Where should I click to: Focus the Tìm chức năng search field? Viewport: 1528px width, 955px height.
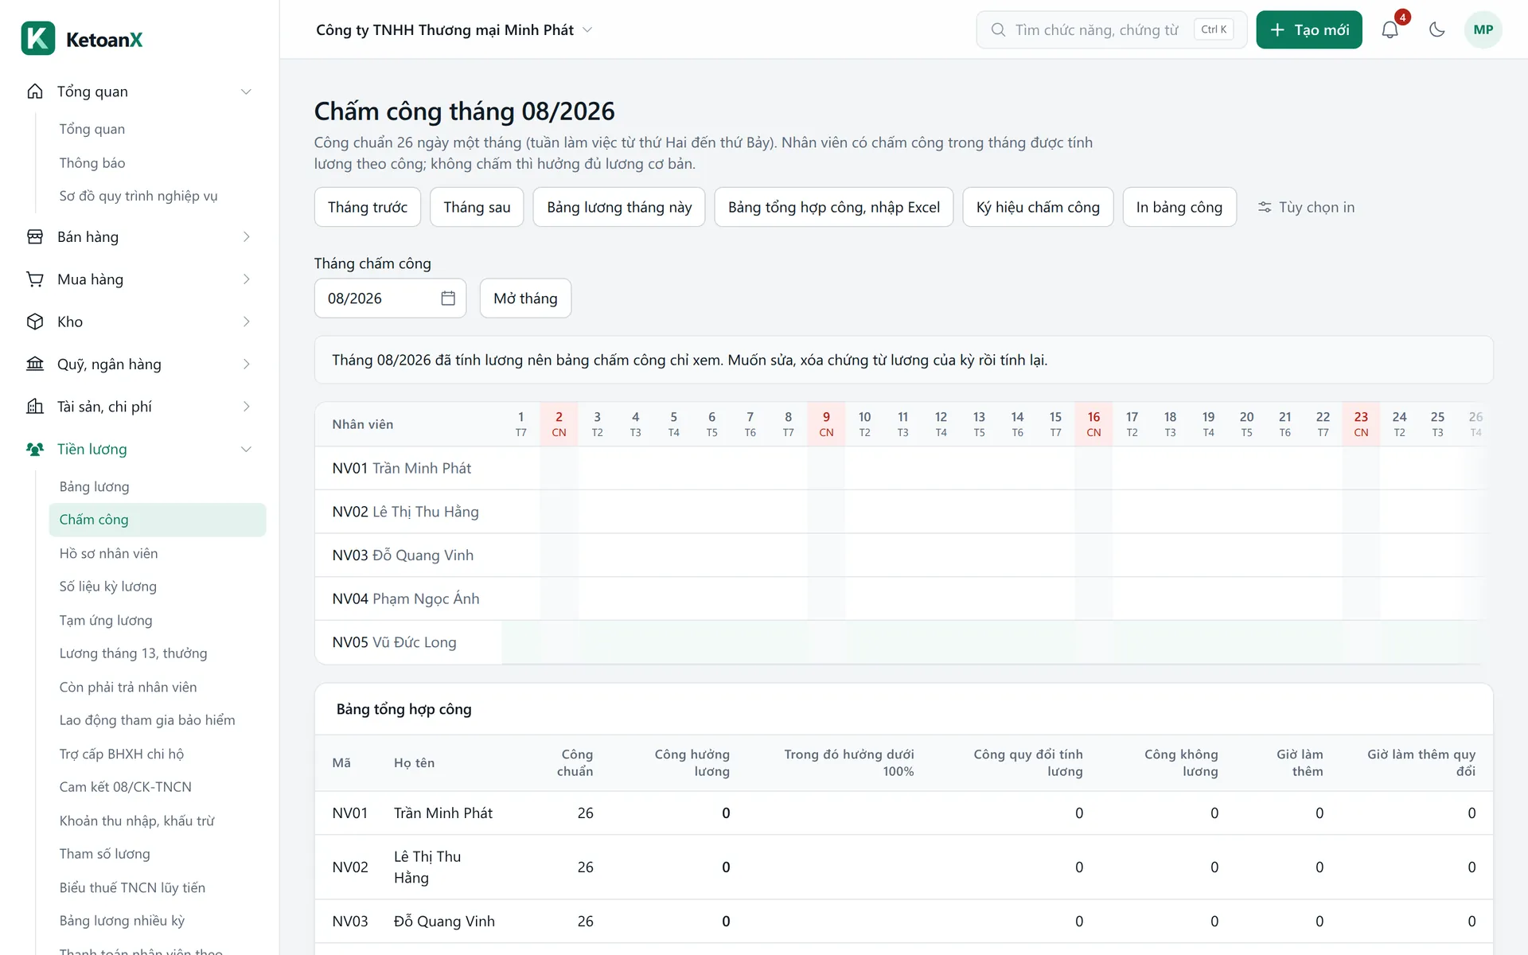(1111, 30)
